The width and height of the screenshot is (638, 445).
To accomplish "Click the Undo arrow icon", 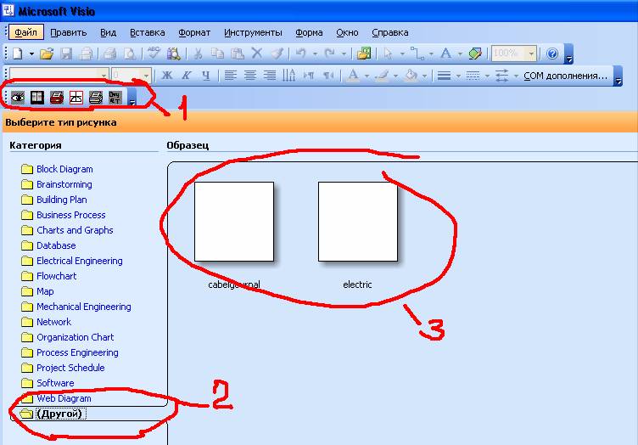I will coord(301,54).
